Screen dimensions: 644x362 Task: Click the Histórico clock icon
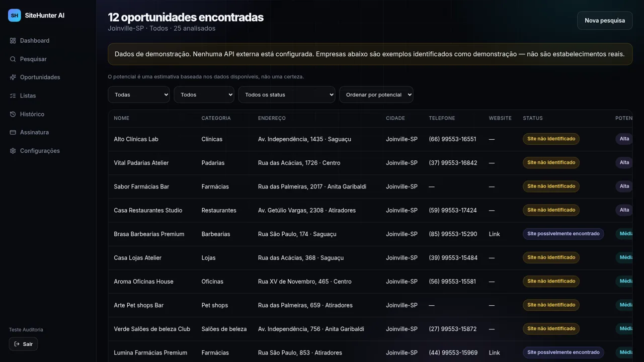[x=13, y=114]
